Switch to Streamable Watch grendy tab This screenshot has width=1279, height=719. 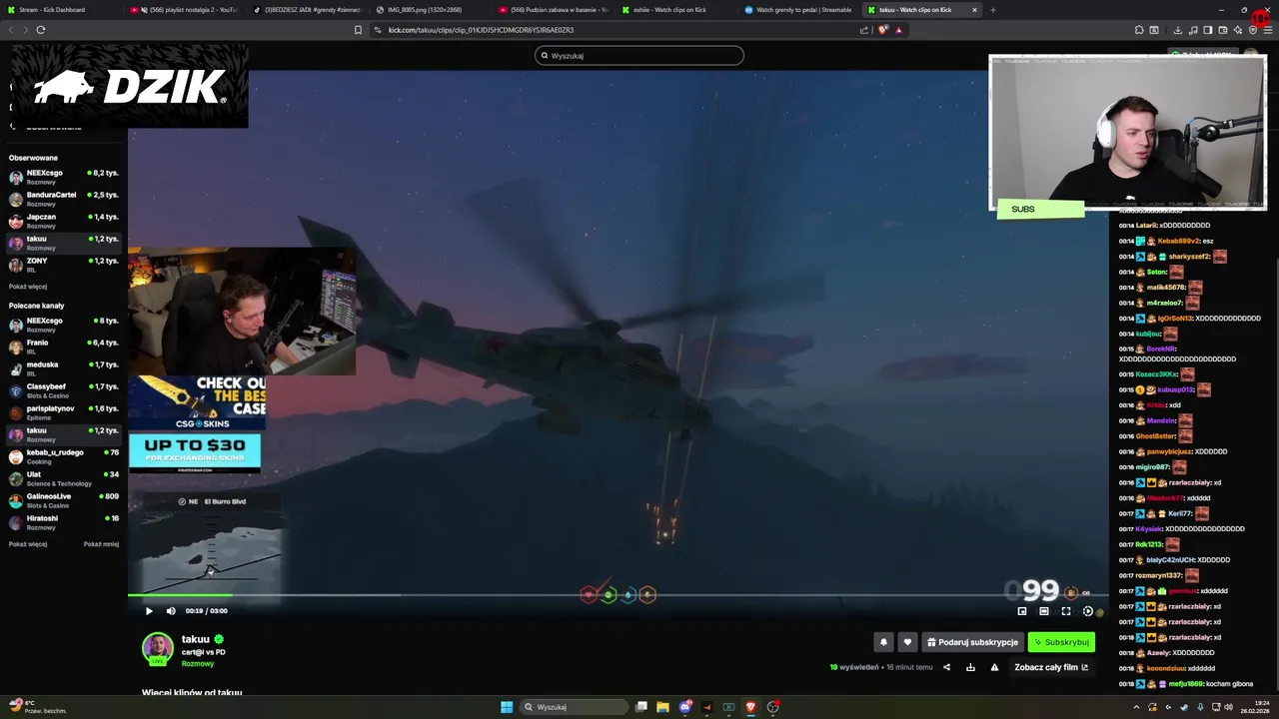coord(800,10)
